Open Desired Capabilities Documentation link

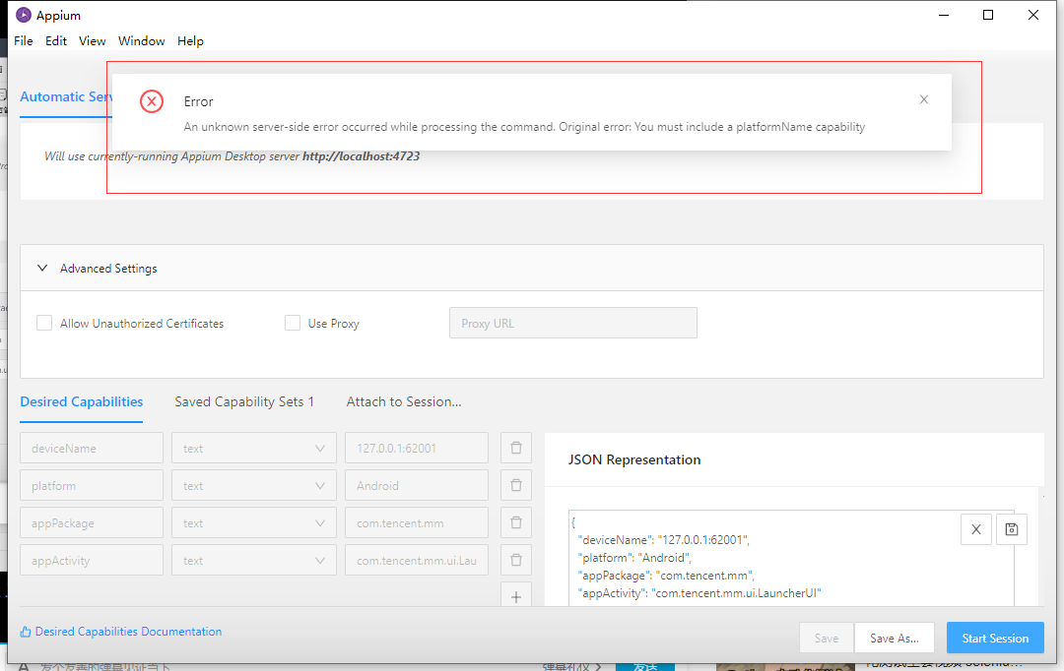128,632
